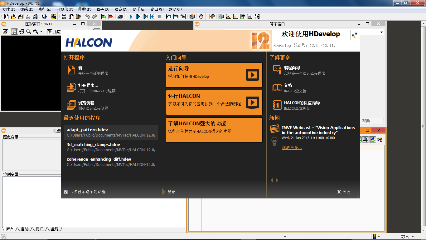
Task: Click the Cut scissors toolbar icon
Action: (64, 17)
